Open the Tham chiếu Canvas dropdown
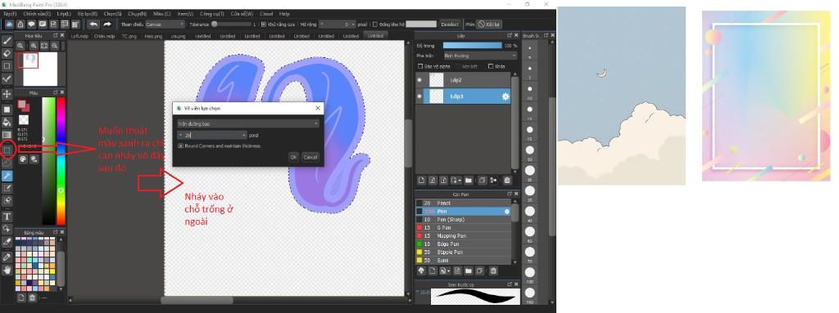The height and width of the screenshot is (313, 839). coord(166,24)
